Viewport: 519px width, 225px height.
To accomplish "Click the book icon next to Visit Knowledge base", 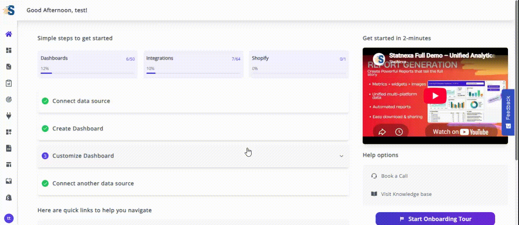I will (x=374, y=194).
